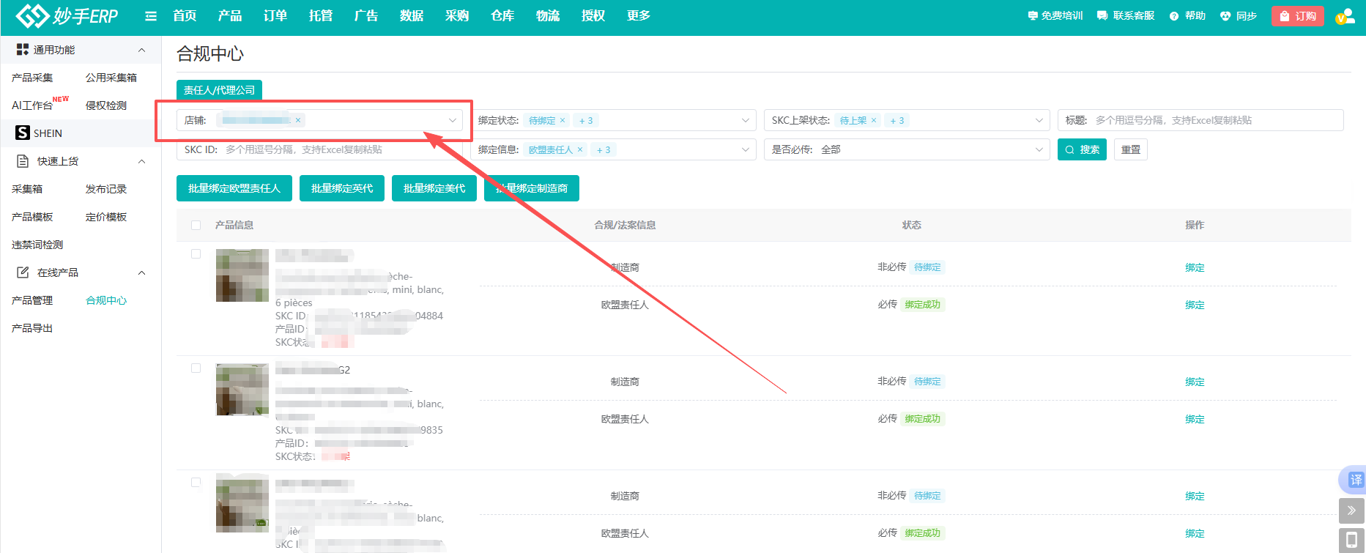Switch to the 责任人/代理公司 tab
Screen dimensions: 1366x553
pyautogui.click(x=219, y=90)
